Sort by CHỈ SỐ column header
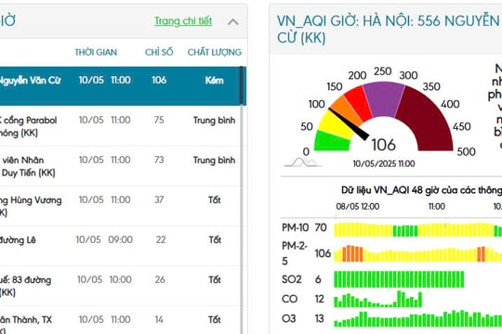 (159, 52)
